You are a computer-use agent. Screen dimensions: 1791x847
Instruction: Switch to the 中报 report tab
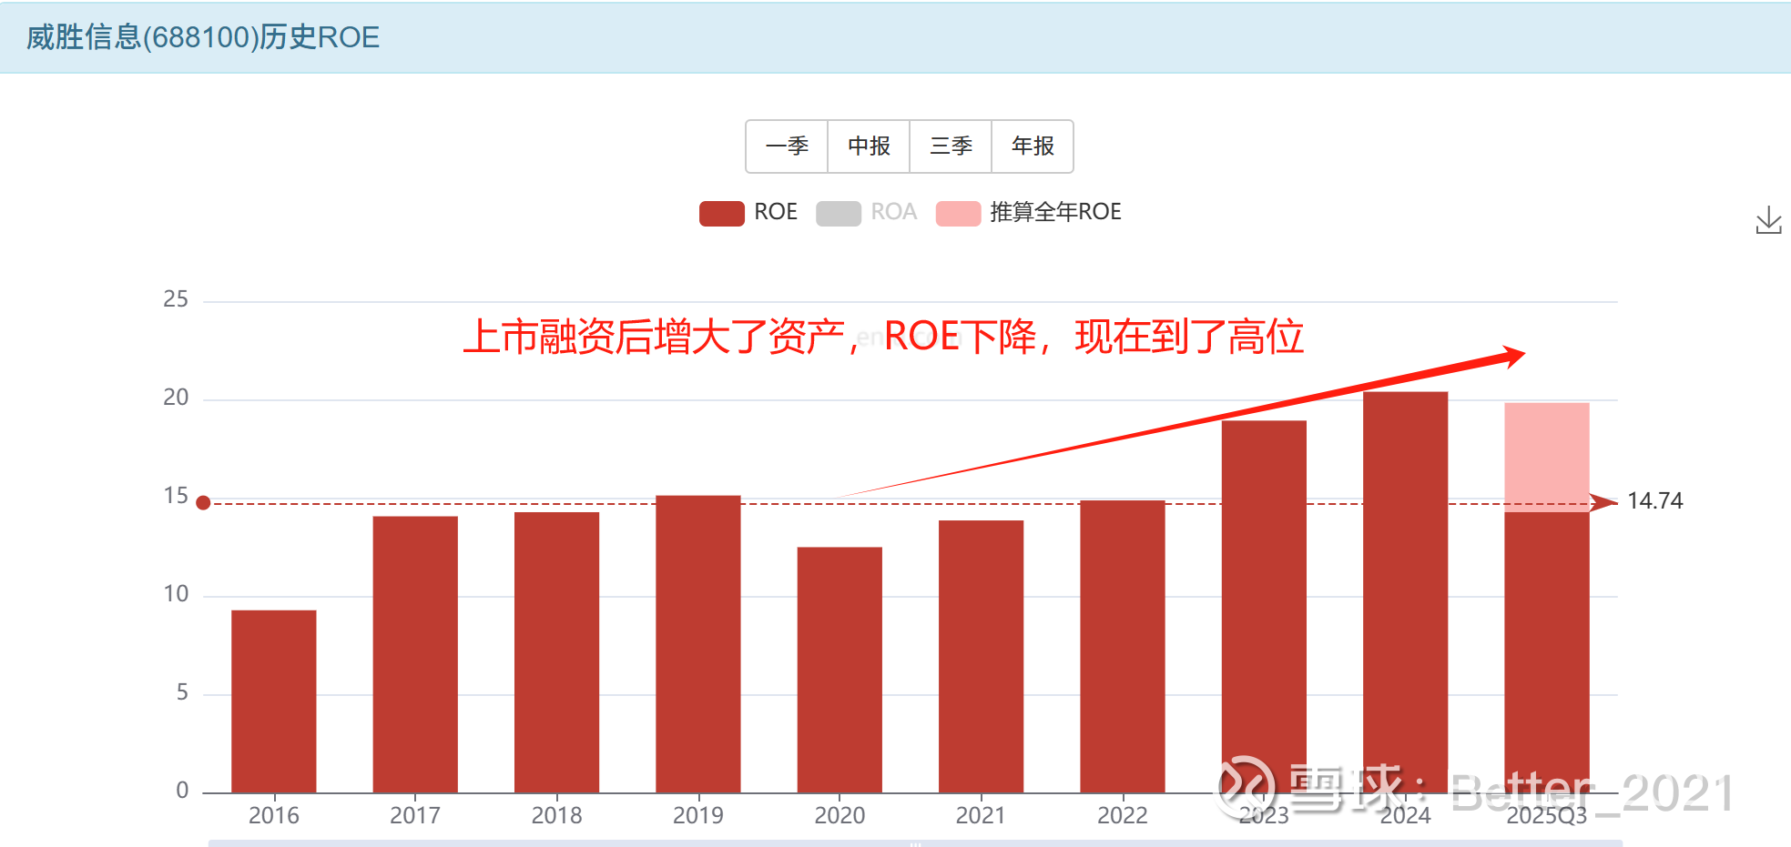point(869,146)
